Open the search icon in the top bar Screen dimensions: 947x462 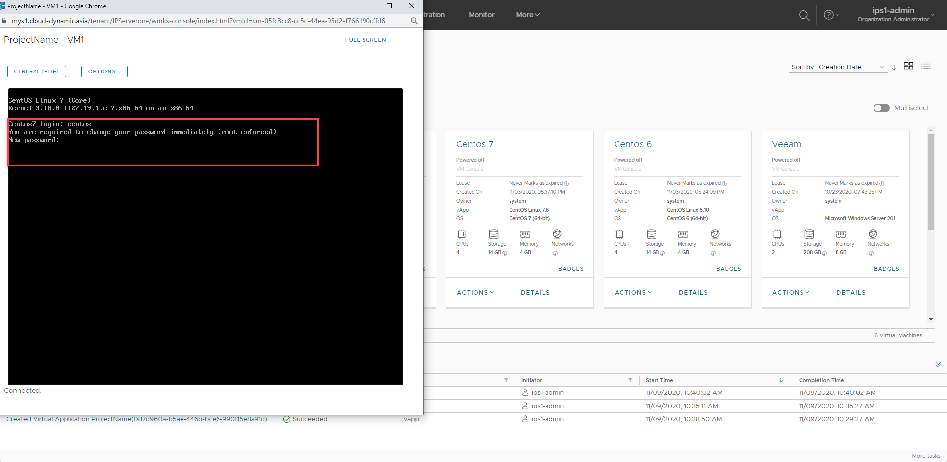[x=804, y=15]
